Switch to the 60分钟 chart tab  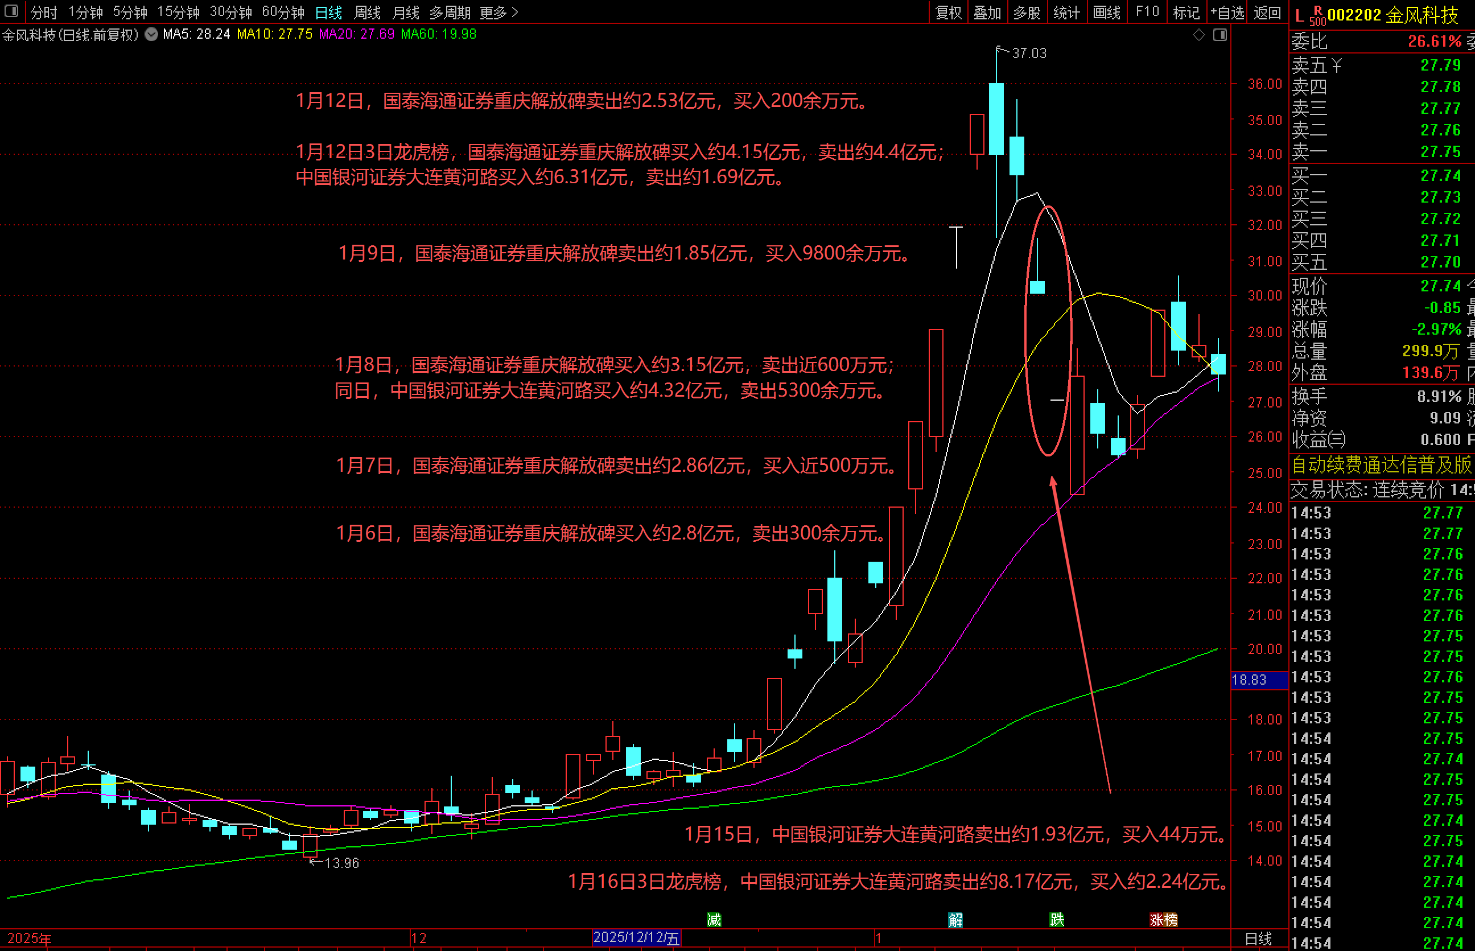point(283,13)
